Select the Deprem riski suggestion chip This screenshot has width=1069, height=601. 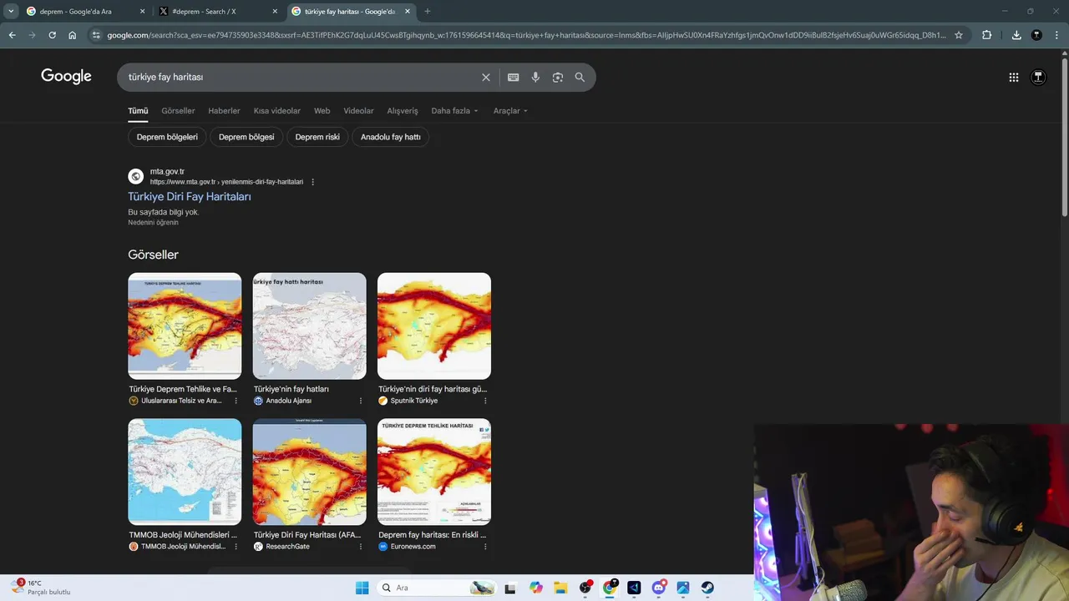[x=317, y=137]
